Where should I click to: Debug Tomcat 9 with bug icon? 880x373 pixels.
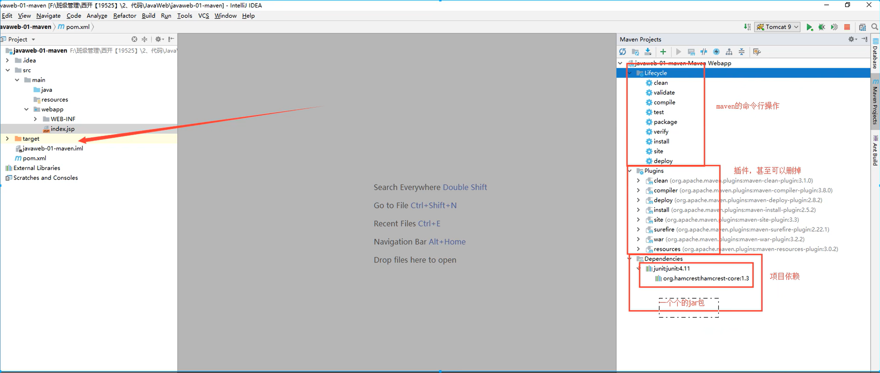[822, 27]
